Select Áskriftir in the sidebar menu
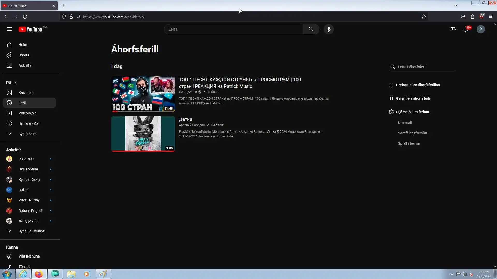Viewport: 497px width, 279px height. [x=25, y=65]
